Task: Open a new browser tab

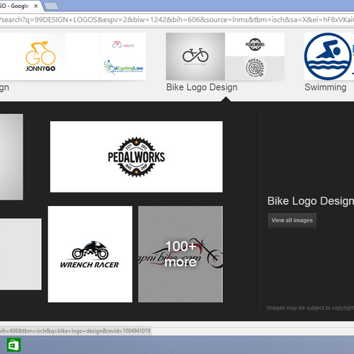Action: 51,6
